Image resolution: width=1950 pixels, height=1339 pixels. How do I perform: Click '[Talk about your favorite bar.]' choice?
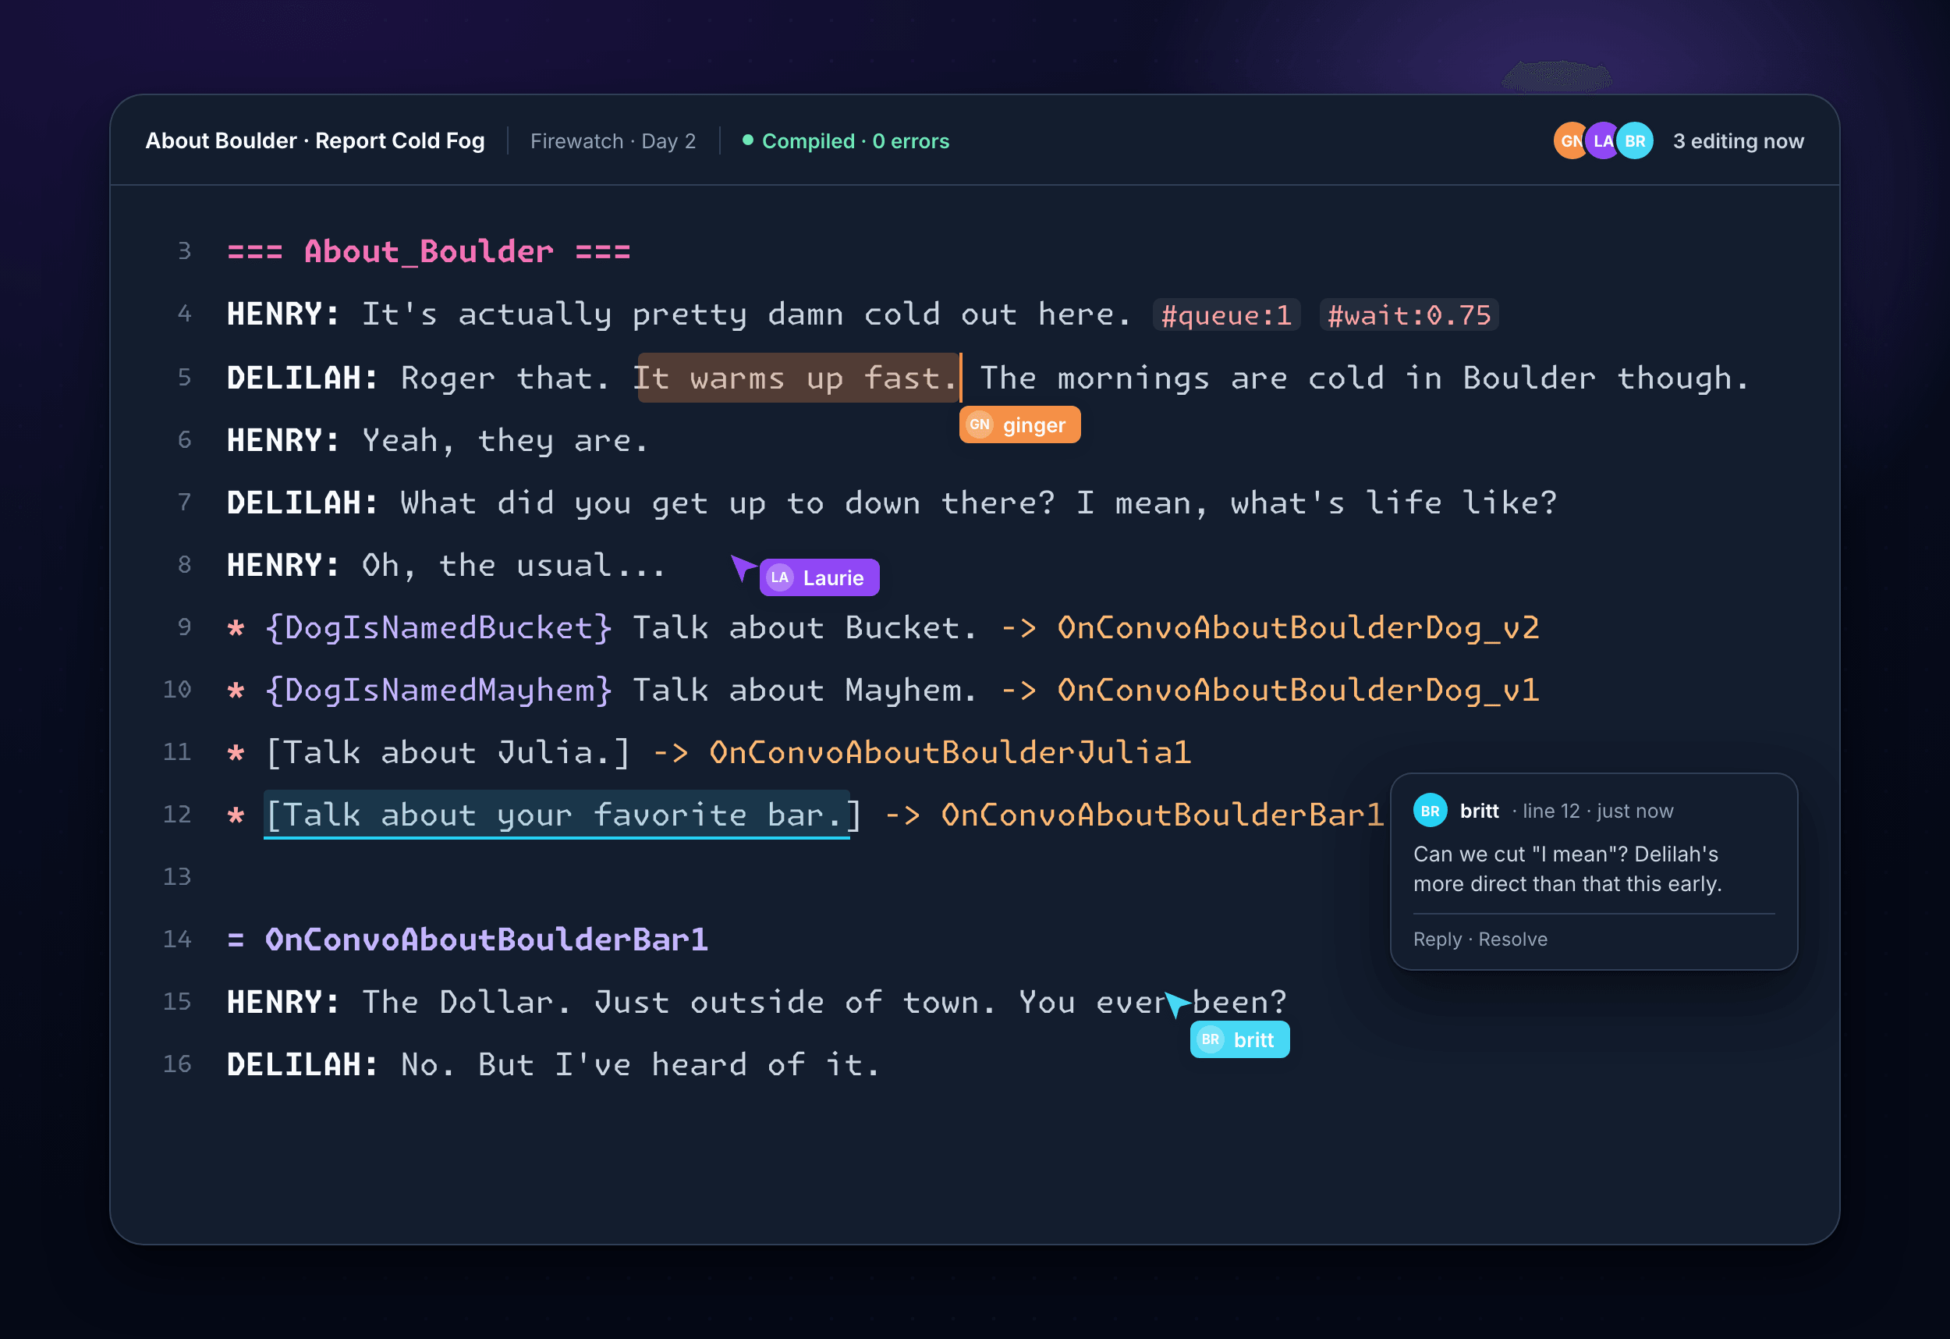(563, 815)
